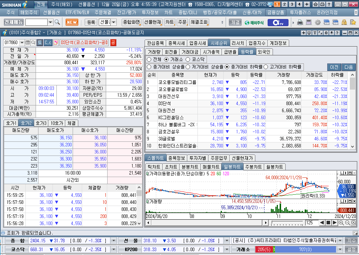Open the stock code 017860 dropdown arrow
The image size is (359, 255).
click(22, 43)
